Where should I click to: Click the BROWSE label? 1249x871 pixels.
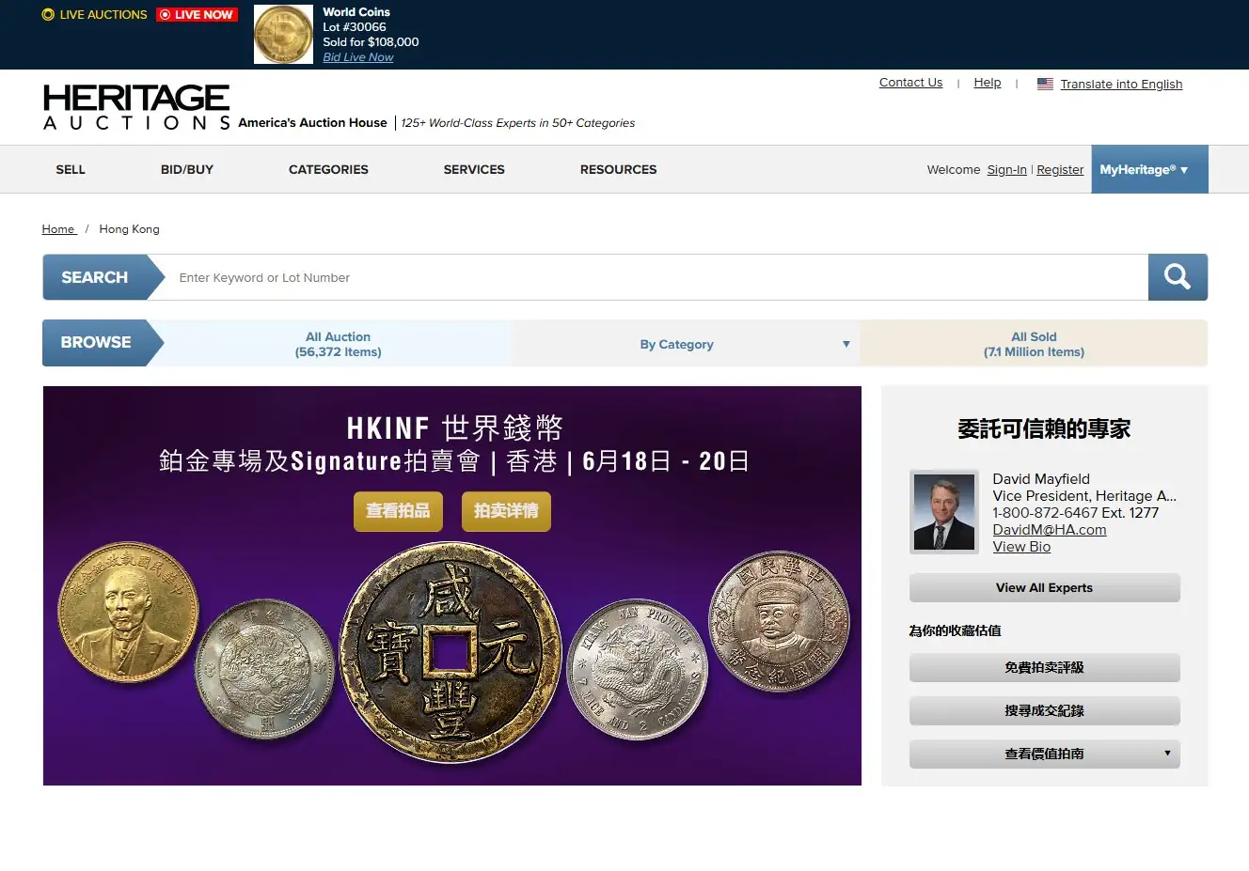pos(96,343)
